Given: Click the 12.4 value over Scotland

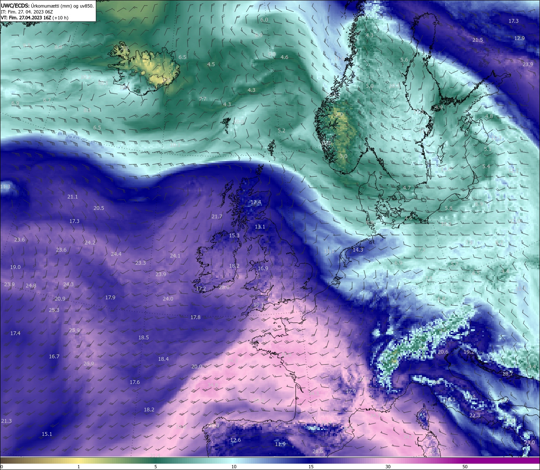Looking at the screenshot, I should coord(256,202).
